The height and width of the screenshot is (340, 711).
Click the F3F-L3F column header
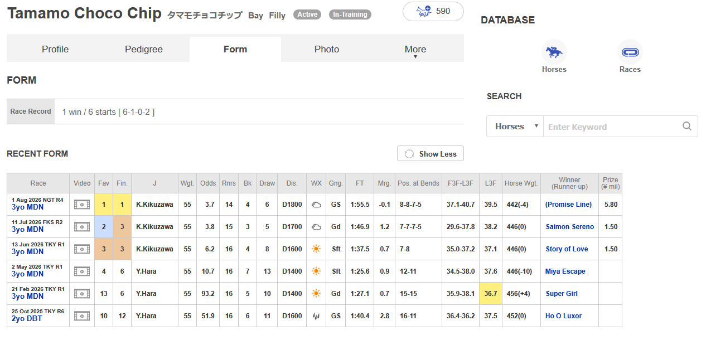pyautogui.click(x=461, y=183)
